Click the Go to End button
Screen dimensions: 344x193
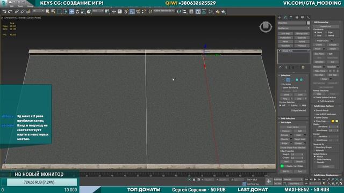324,180
